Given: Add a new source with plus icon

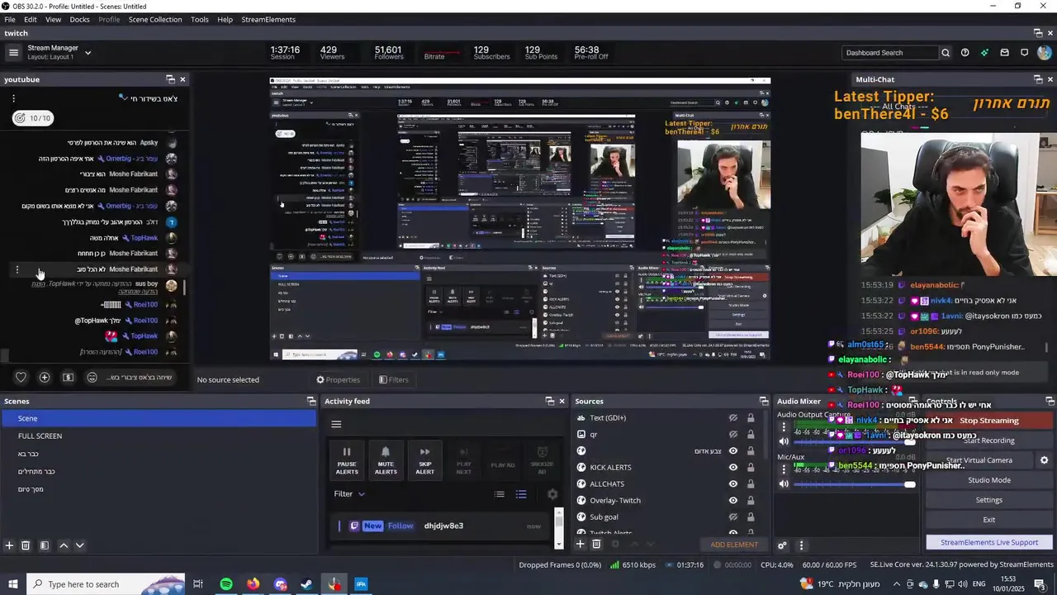Looking at the screenshot, I should coord(580,544).
